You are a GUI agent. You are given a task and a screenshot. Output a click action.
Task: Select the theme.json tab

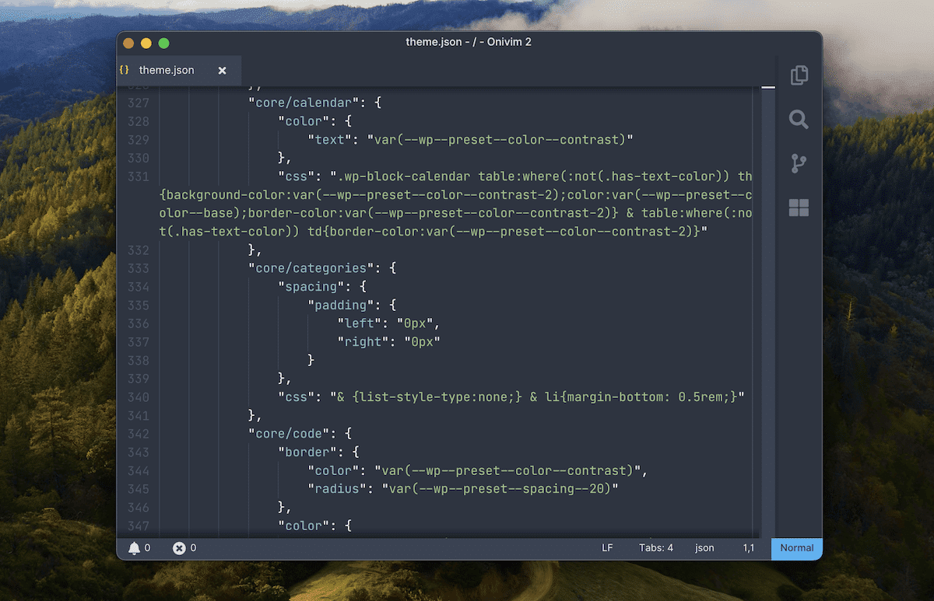coord(166,69)
